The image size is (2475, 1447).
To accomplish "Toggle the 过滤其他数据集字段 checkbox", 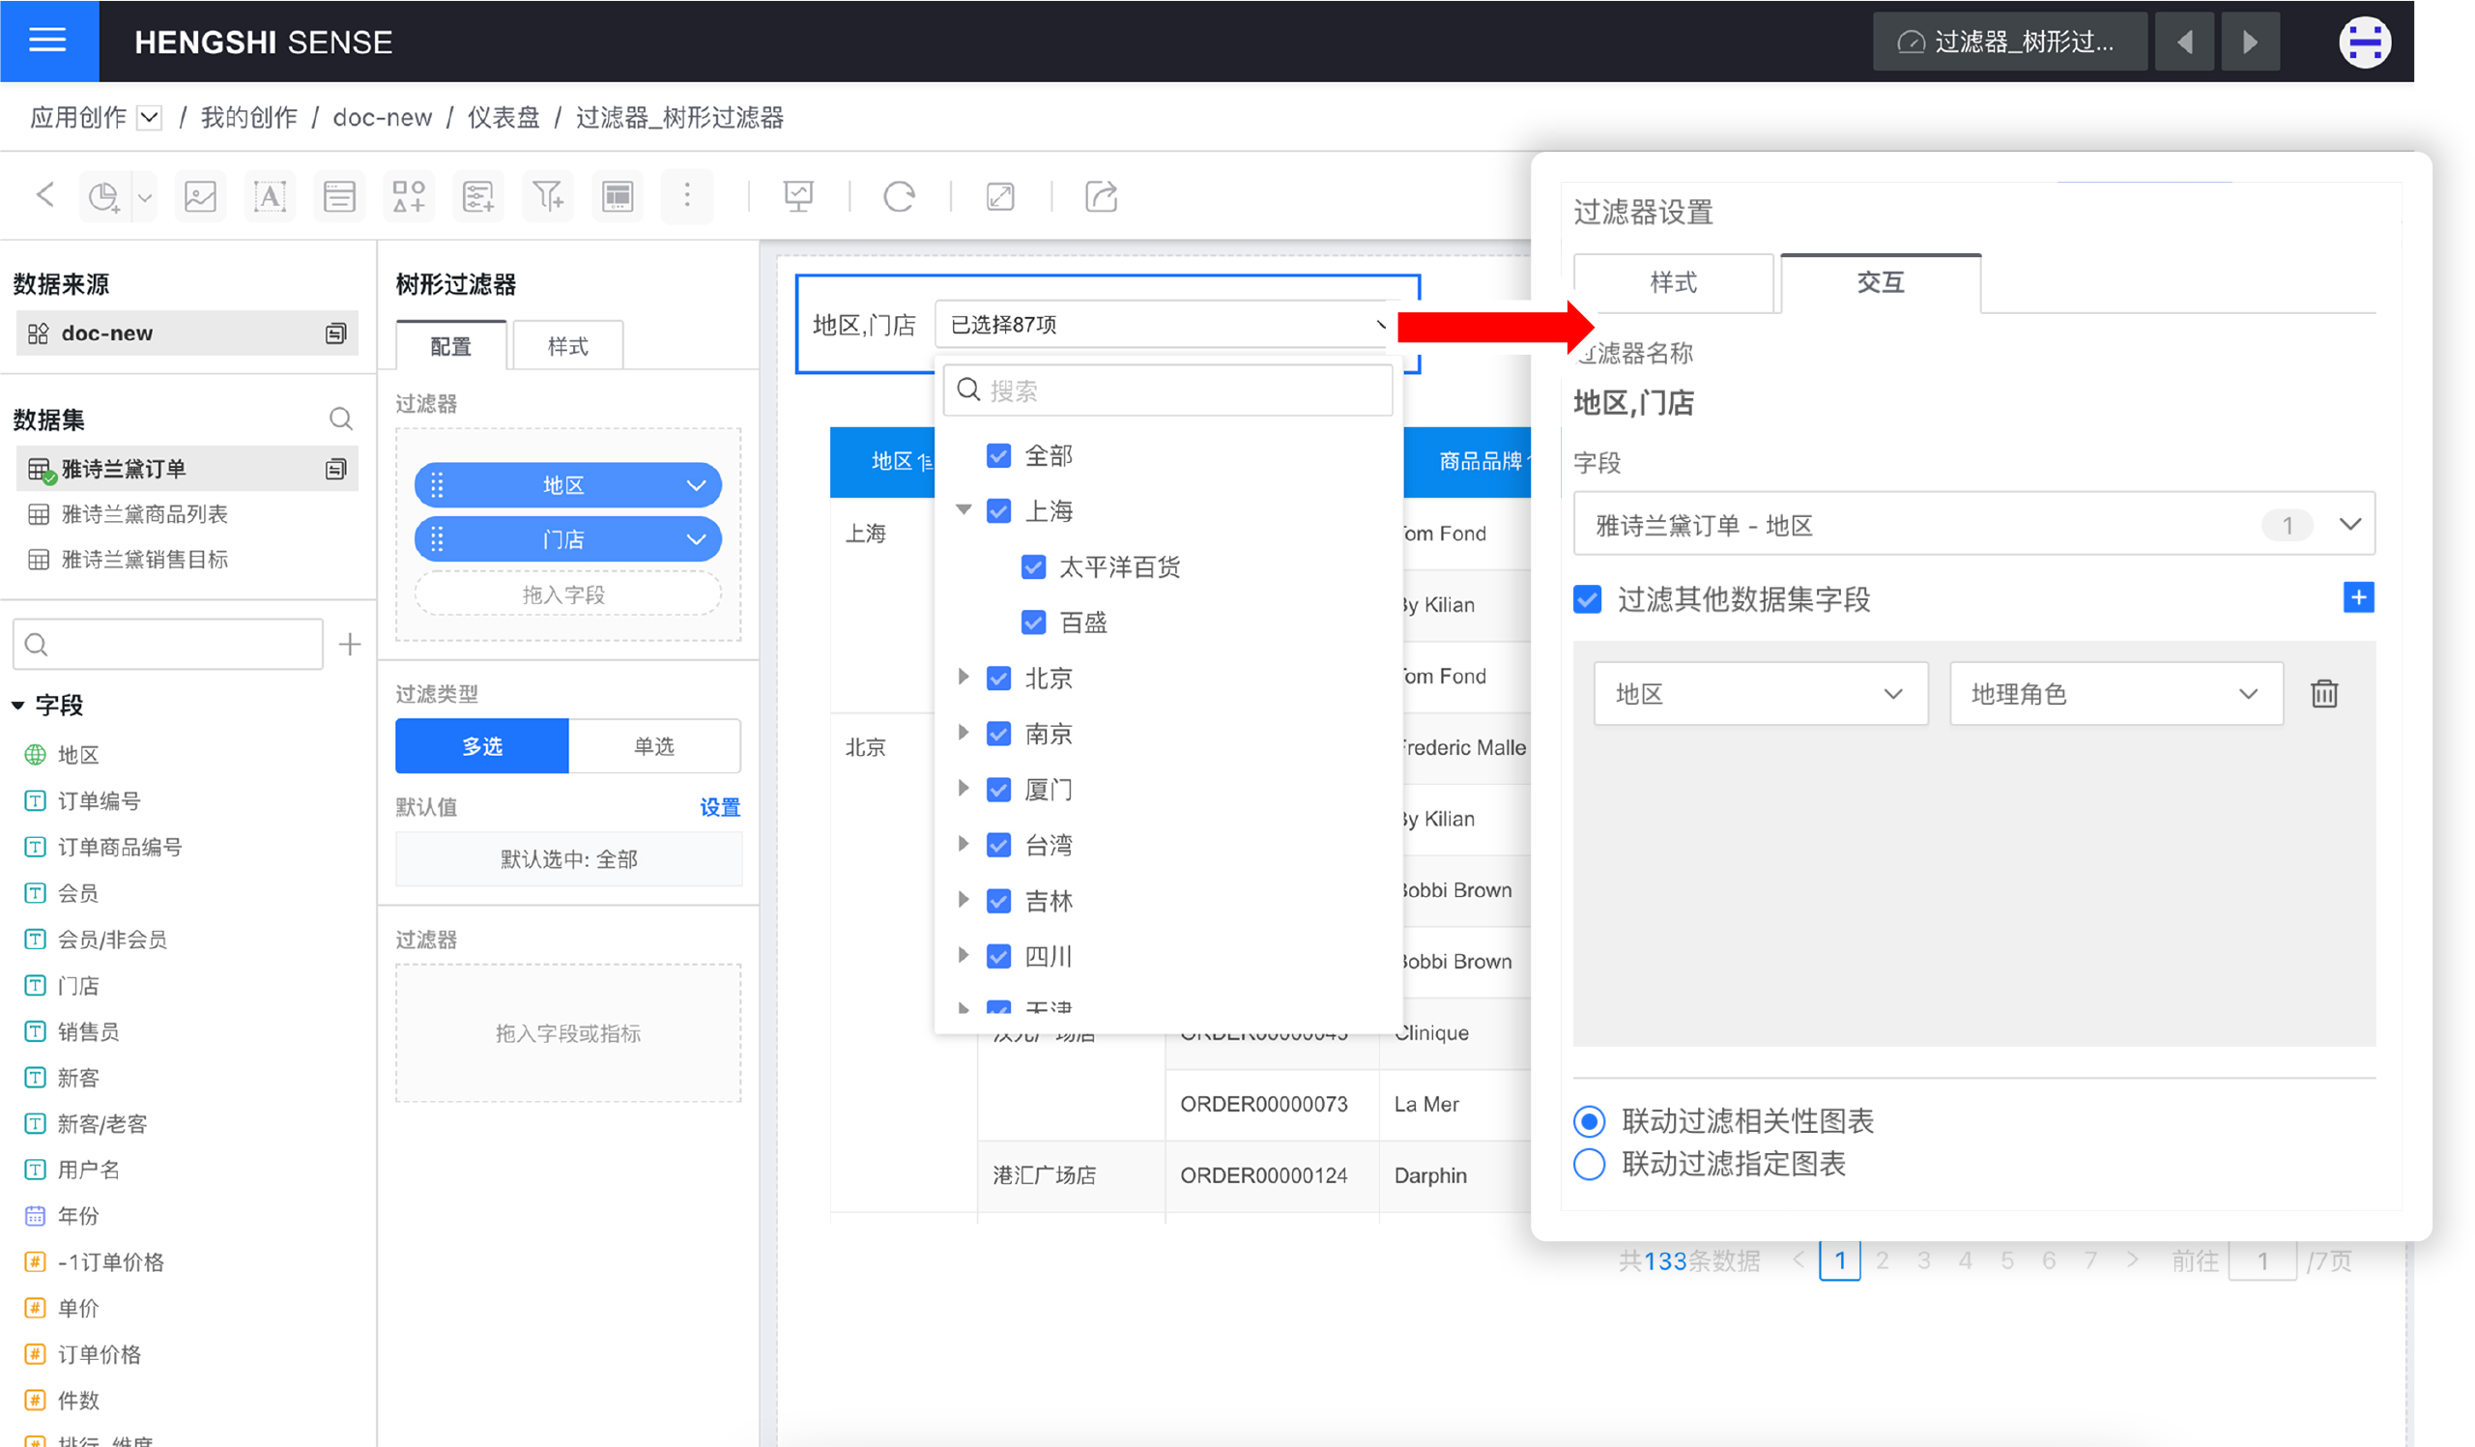I will [x=1587, y=599].
